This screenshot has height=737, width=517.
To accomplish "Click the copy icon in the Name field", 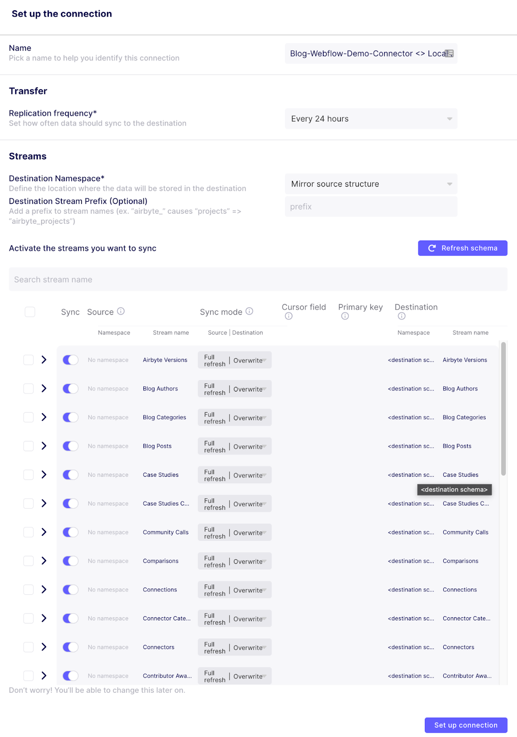I will 448,53.
